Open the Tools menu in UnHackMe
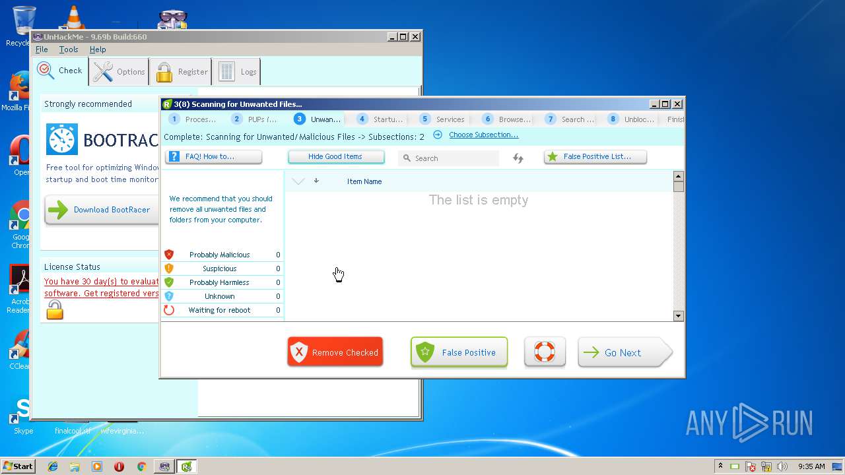 69,49
